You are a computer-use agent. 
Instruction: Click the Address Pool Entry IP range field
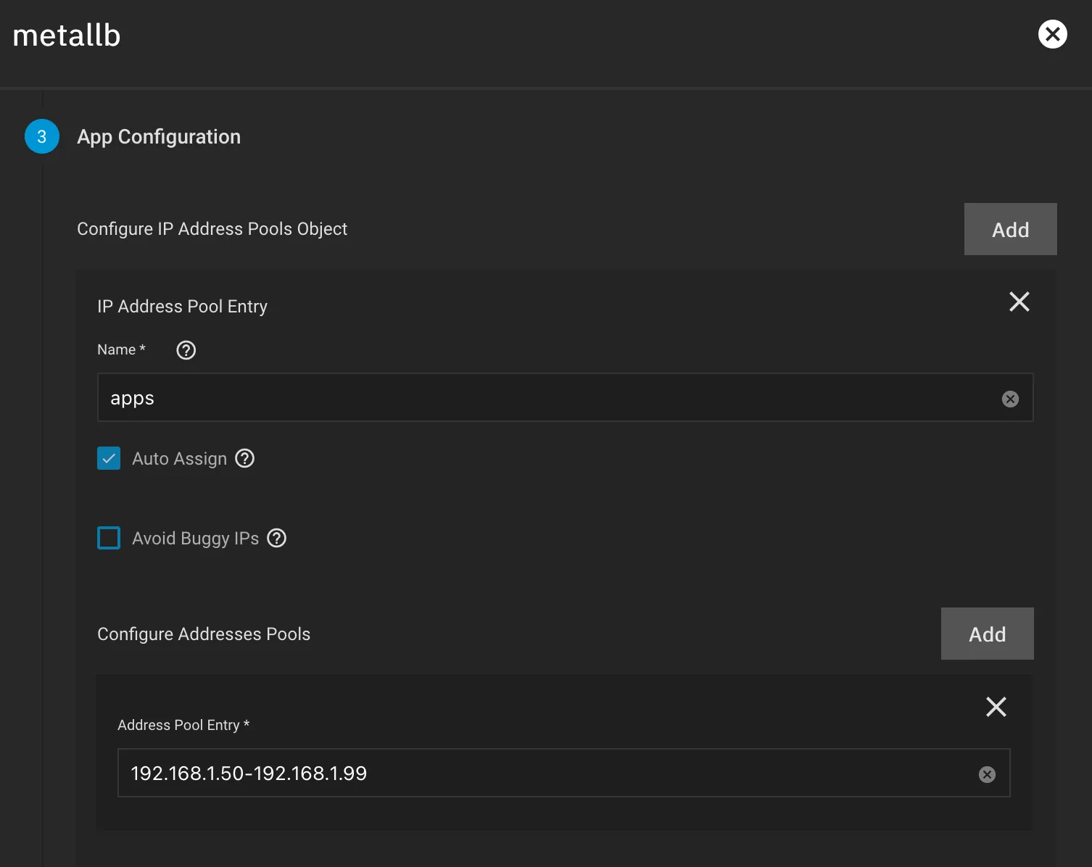click(544, 773)
